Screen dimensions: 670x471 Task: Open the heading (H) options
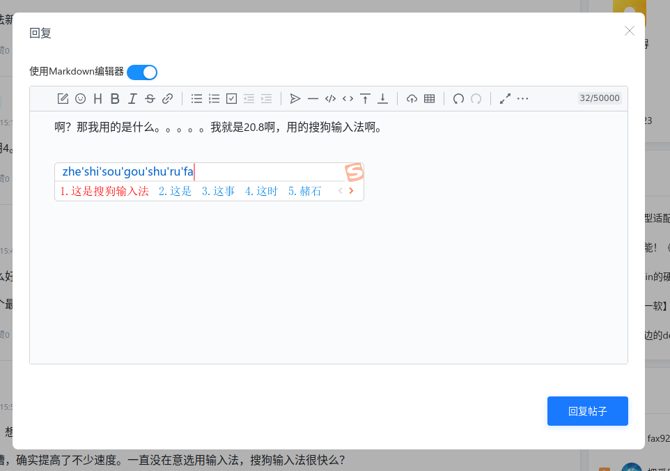[x=98, y=99]
